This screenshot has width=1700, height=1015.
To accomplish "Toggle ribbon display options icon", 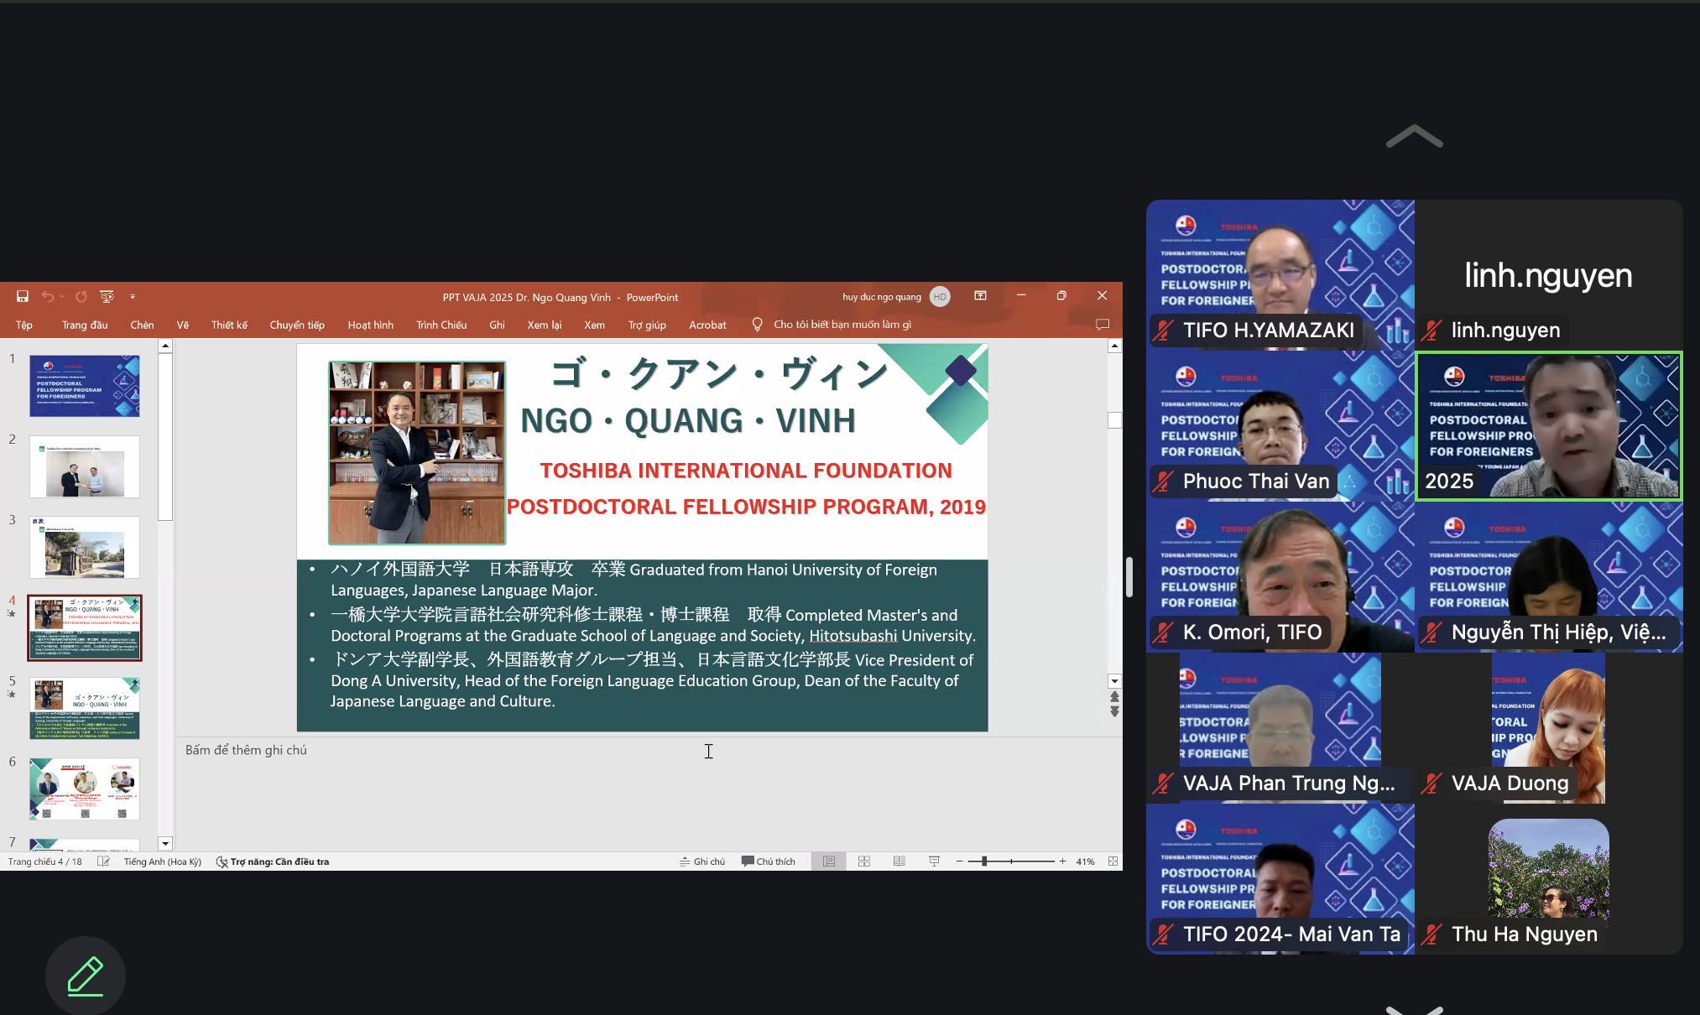I will pyautogui.click(x=980, y=295).
